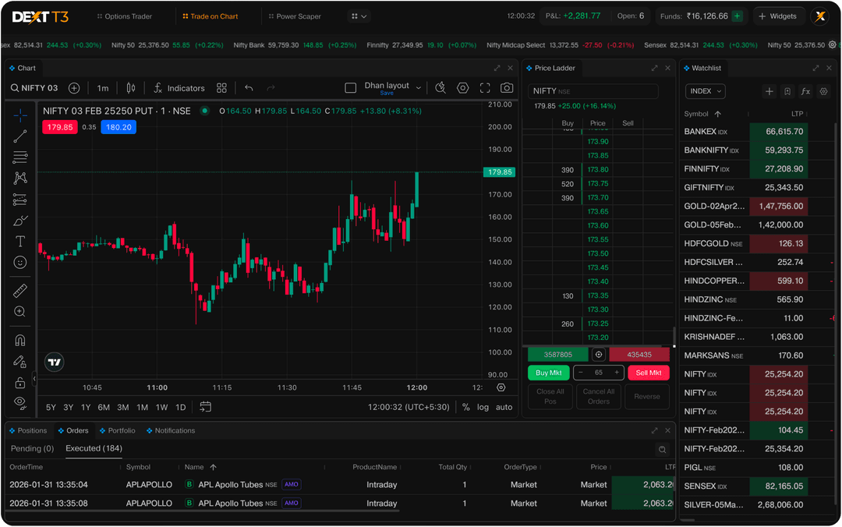The width and height of the screenshot is (842, 527).
Task: Select the ruler measure tool
Action: click(19, 289)
